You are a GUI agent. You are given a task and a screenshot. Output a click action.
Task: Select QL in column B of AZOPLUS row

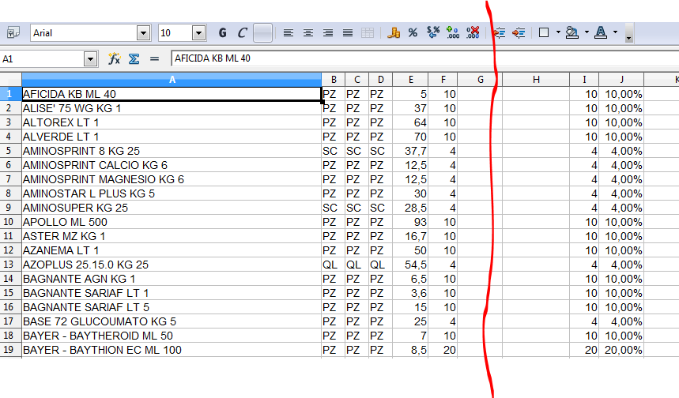point(334,265)
